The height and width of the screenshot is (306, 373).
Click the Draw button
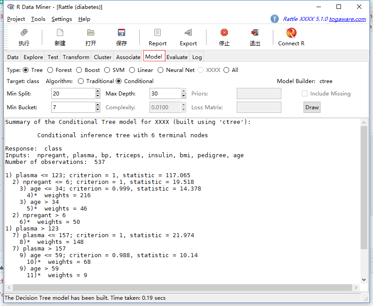coord(312,107)
